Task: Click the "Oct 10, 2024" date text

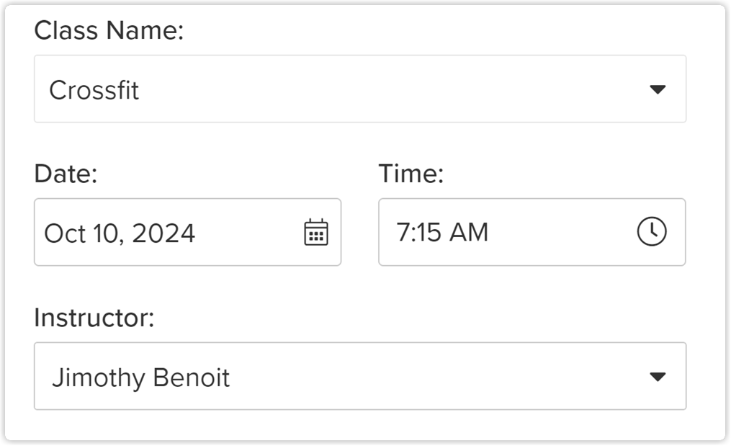Action: [120, 233]
